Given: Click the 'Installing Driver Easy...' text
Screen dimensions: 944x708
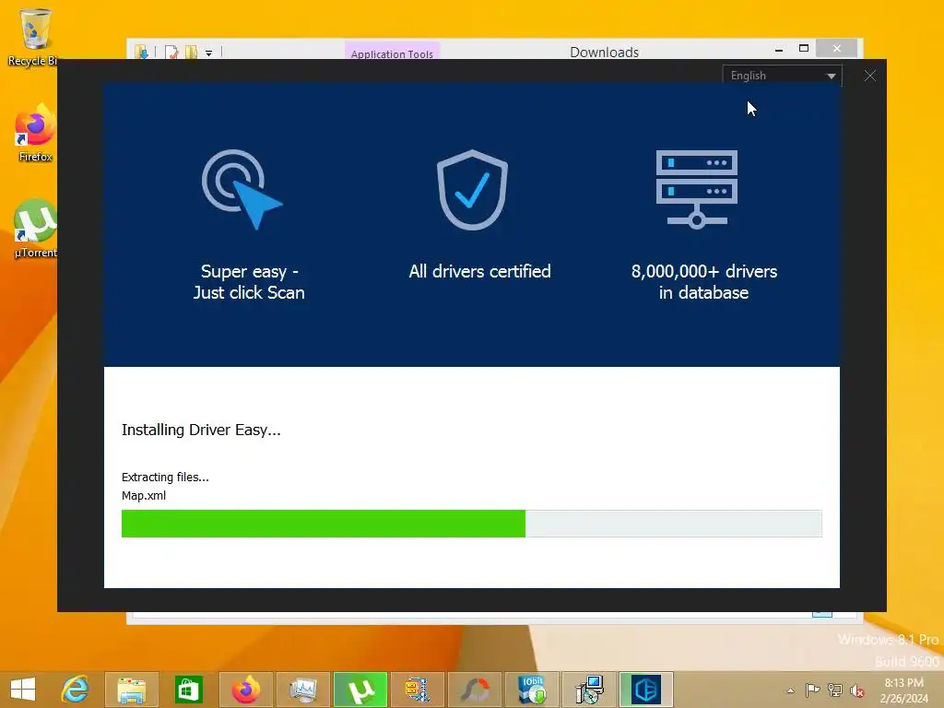Looking at the screenshot, I should (x=201, y=430).
